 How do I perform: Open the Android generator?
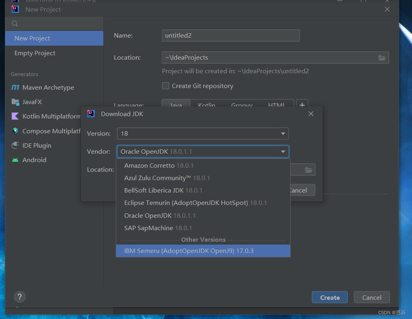click(34, 160)
